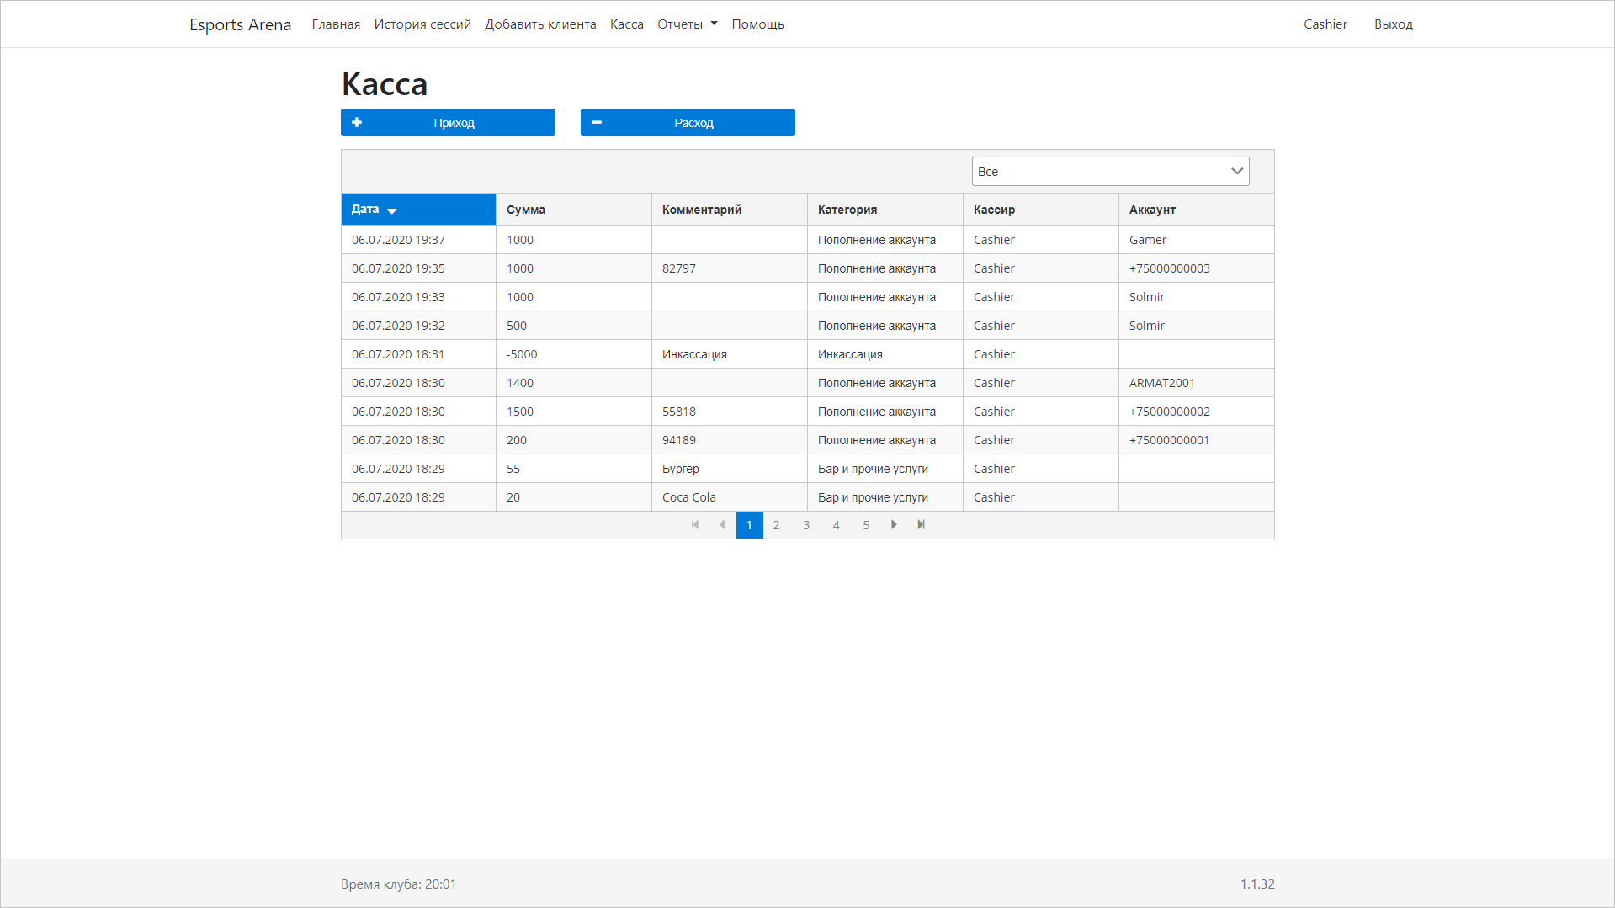Go to next page arrow in pager

point(894,525)
